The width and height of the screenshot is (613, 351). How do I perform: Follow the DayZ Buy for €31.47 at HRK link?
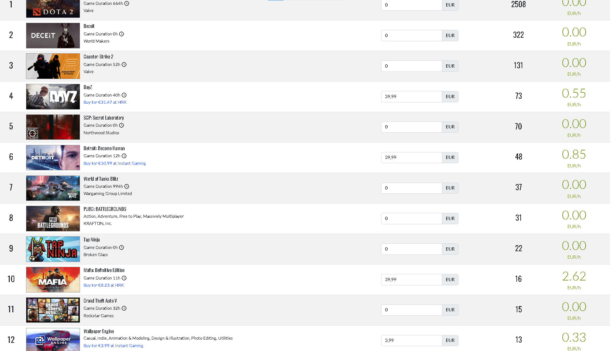point(105,102)
